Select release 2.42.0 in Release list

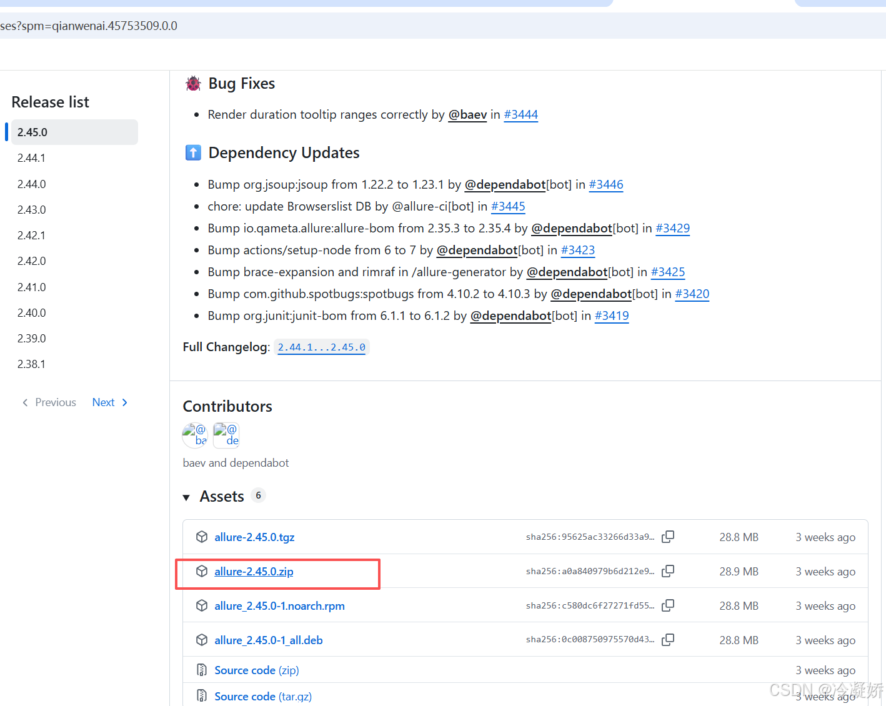point(31,261)
